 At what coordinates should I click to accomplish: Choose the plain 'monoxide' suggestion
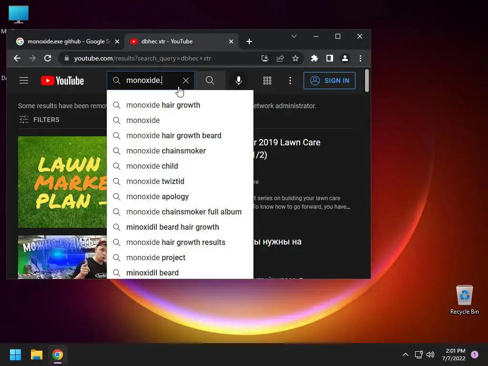[180, 121]
